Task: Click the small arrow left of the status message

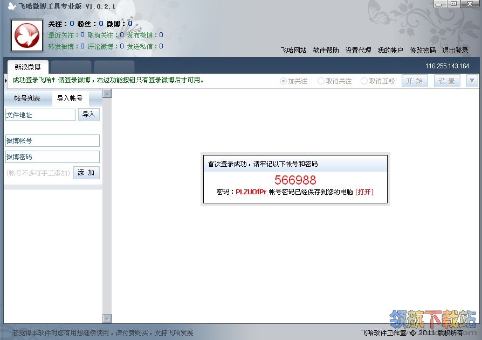Action: click(x=6, y=81)
